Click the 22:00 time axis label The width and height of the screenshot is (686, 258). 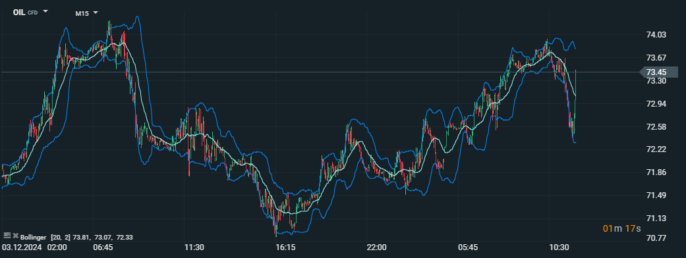(377, 247)
